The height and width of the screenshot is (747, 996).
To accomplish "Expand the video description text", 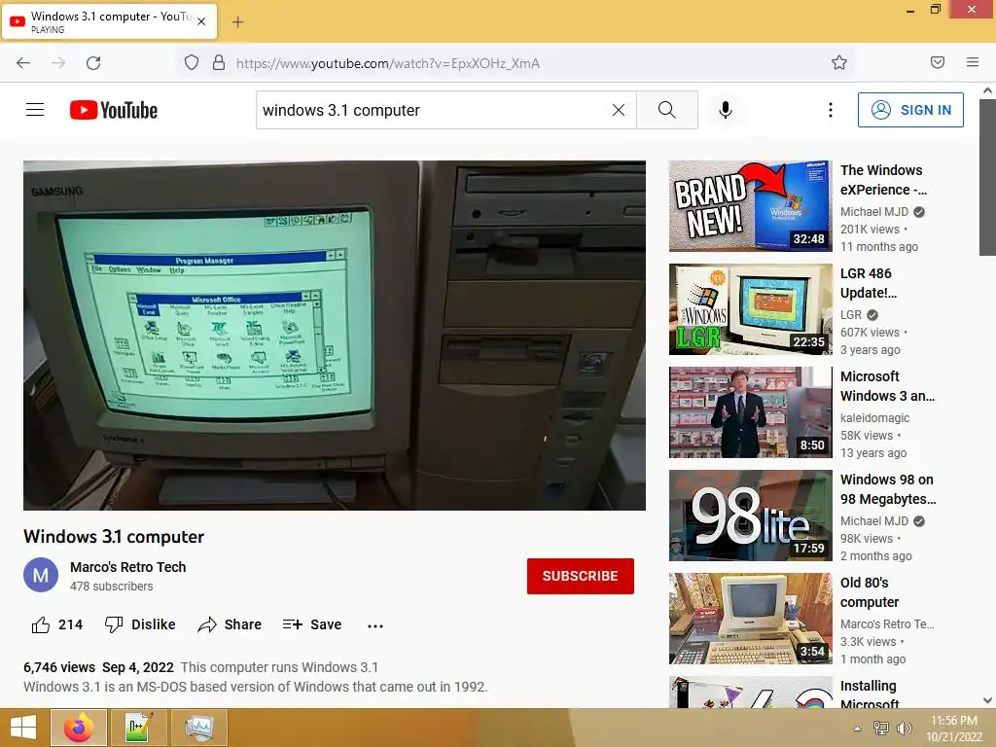I will pos(256,677).
